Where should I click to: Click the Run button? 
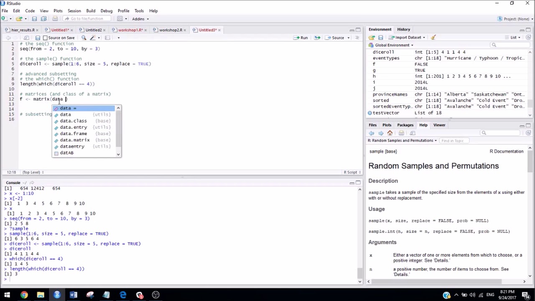click(x=301, y=38)
